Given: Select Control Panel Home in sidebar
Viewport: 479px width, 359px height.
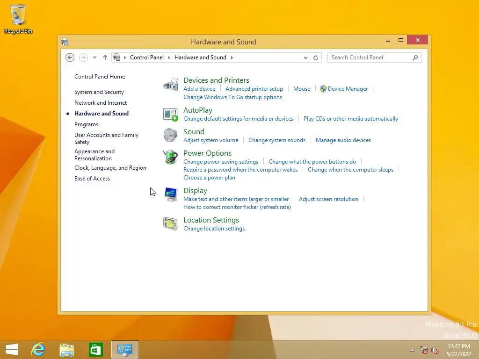Looking at the screenshot, I should (100, 77).
